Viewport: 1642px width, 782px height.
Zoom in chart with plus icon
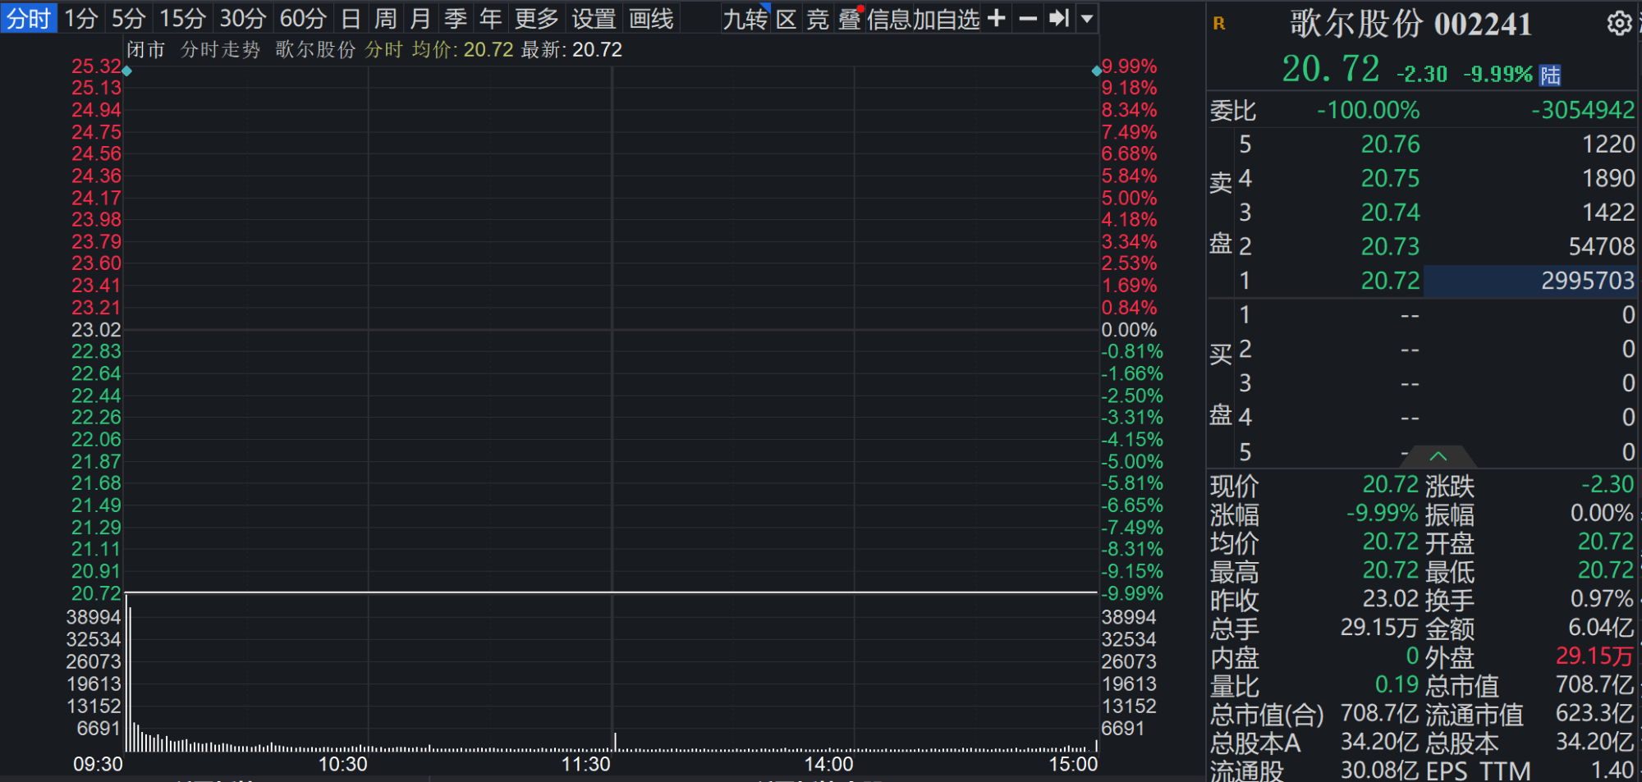coord(996,18)
